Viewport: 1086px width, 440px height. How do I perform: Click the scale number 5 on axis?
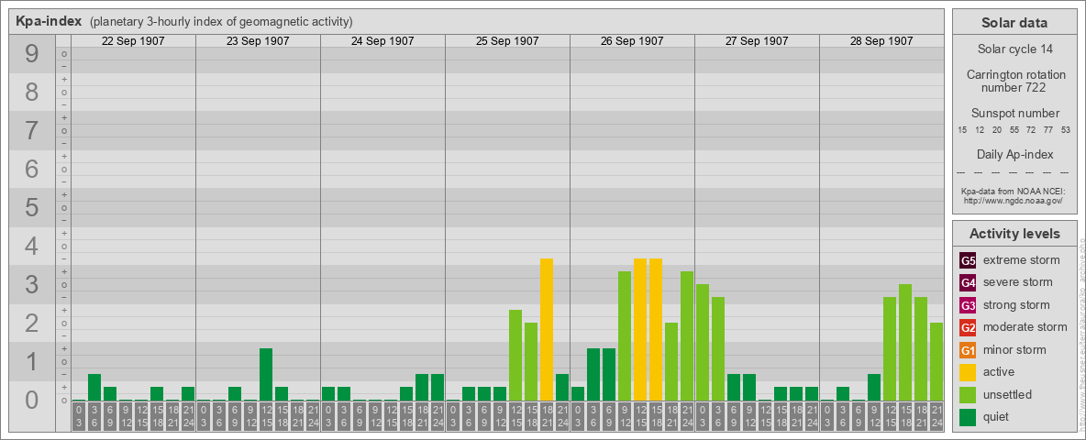click(32, 207)
